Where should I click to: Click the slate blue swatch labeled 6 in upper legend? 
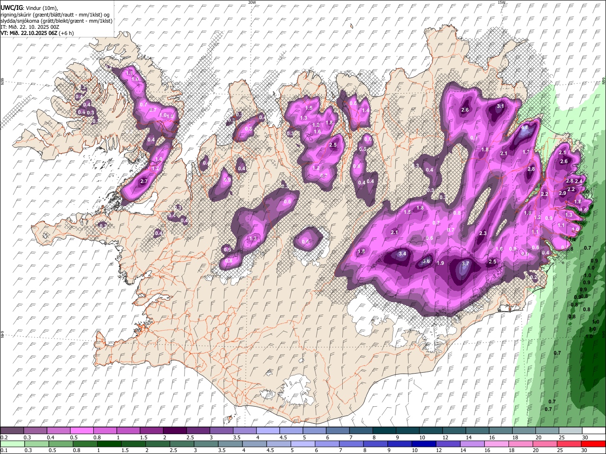(338, 431)
